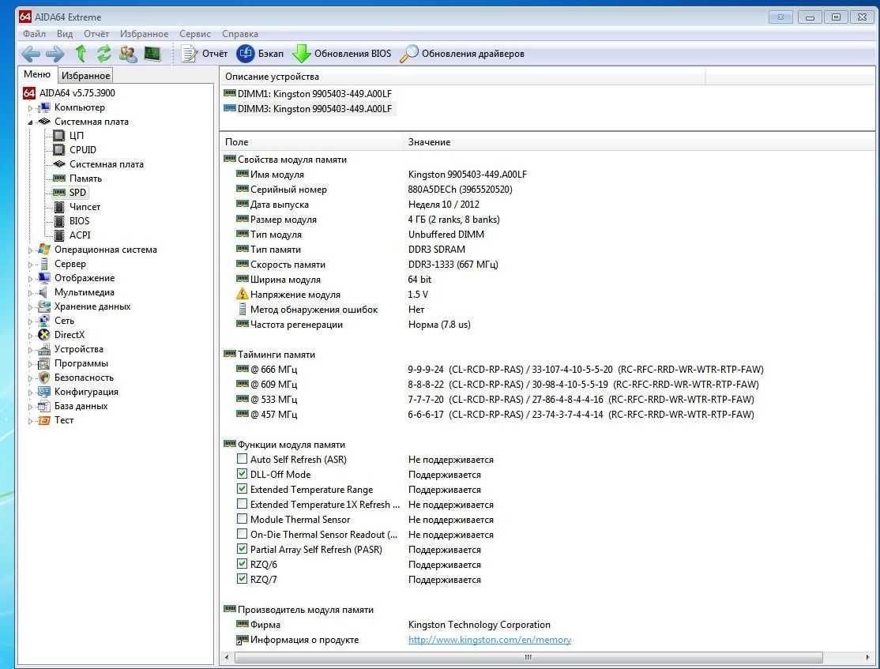880x669 pixels.
Task: Click the Безопасность shield icon
Action: pos(44,378)
